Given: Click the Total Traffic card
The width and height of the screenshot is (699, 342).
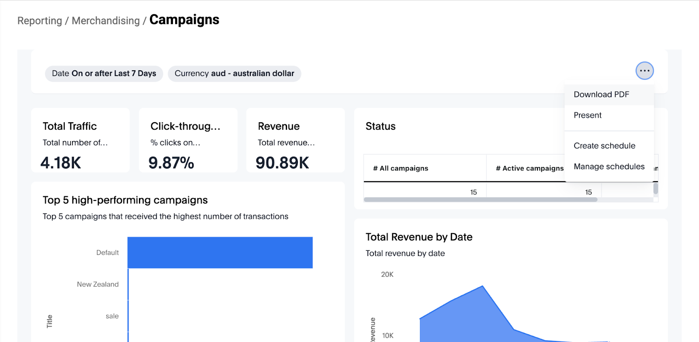Looking at the screenshot, I should tap(80, 140).
